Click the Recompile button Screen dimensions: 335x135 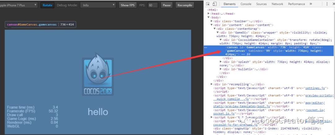coord(185,5)
